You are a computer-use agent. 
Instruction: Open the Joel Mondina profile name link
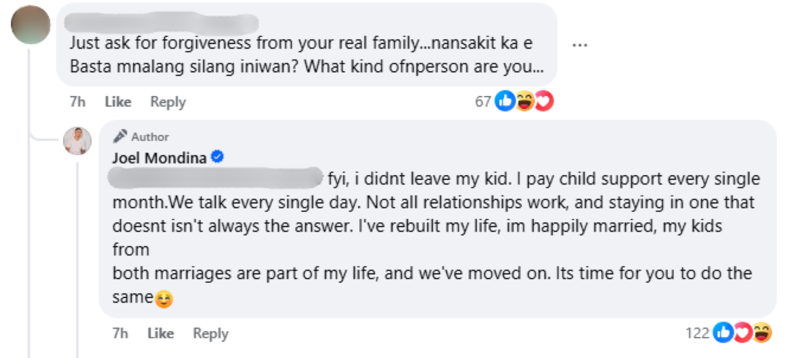(x=159, y=158)
